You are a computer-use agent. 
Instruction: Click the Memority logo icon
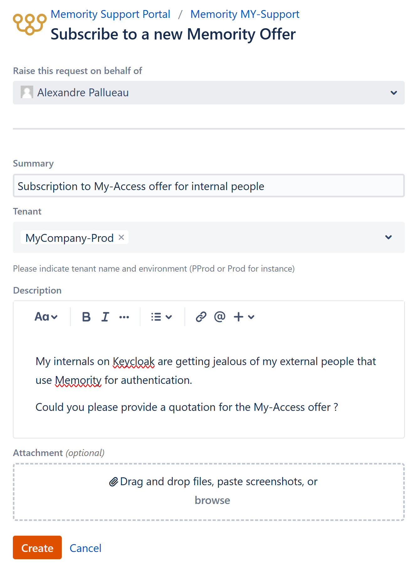[29, 24]
